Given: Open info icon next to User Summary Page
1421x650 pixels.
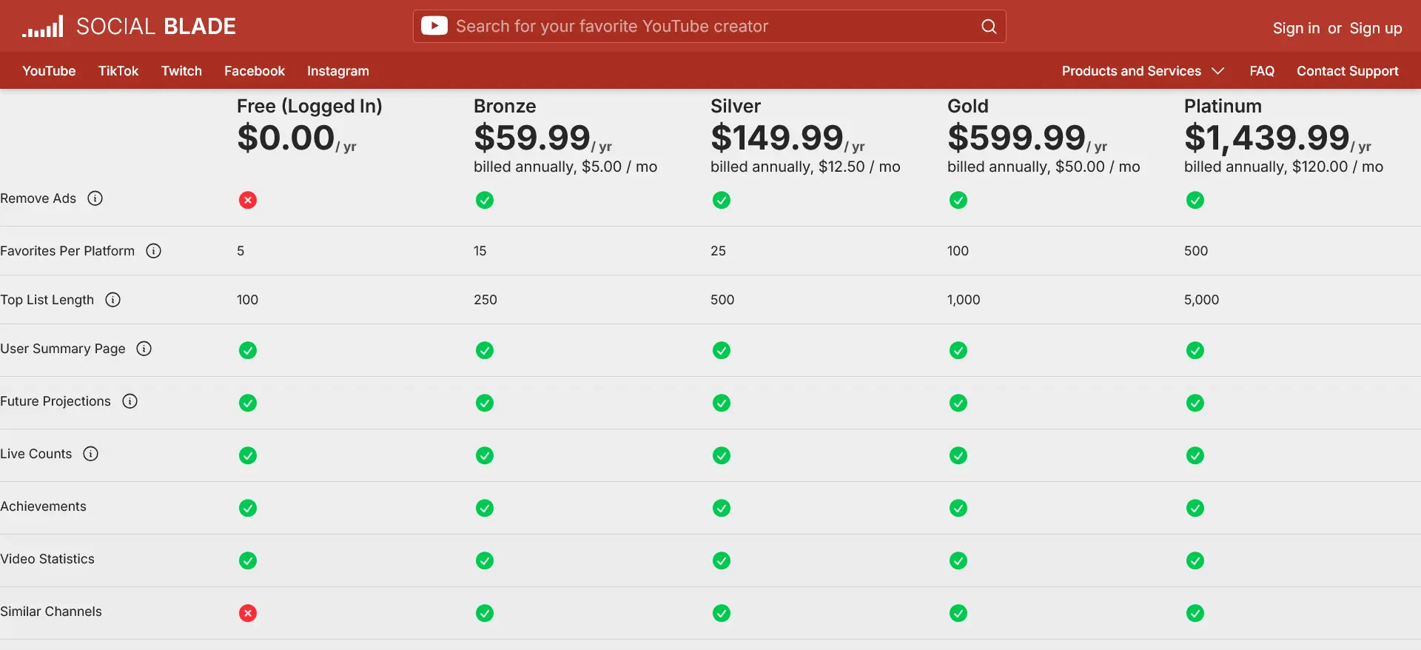Looking at the screenshot, I should point(144,349).
